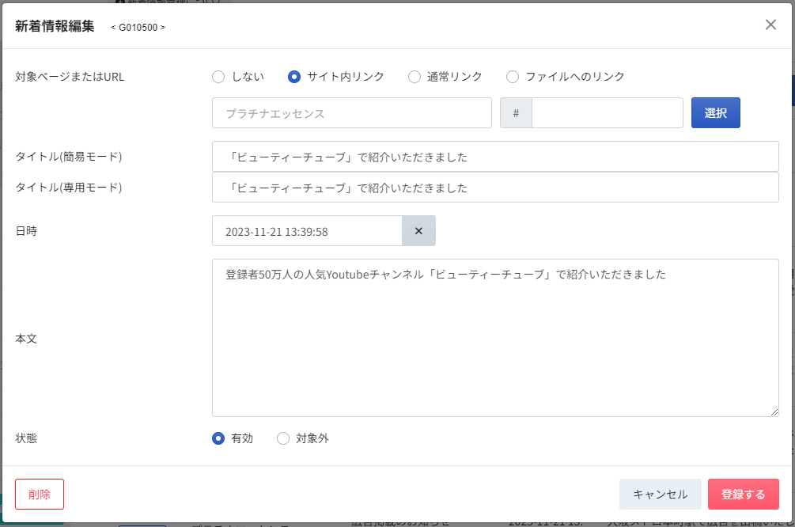Screen dimensions: 795x527
Task: Select the サイト内リンク radio option
Action: click(294, 77)
